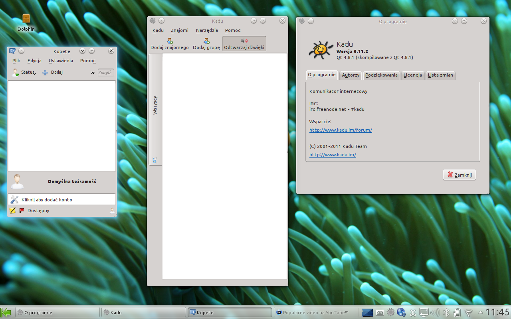The width and height of the screenshot is (511, 319).
Task: Click 'Kliknij aby dodać konto' entry
Action: [62, 199]
